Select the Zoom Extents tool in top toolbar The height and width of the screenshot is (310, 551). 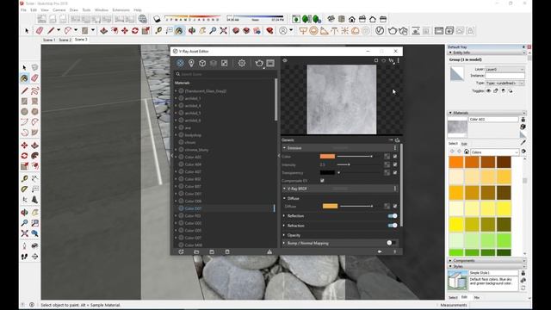pyautogui.click(x=224, y=31)
